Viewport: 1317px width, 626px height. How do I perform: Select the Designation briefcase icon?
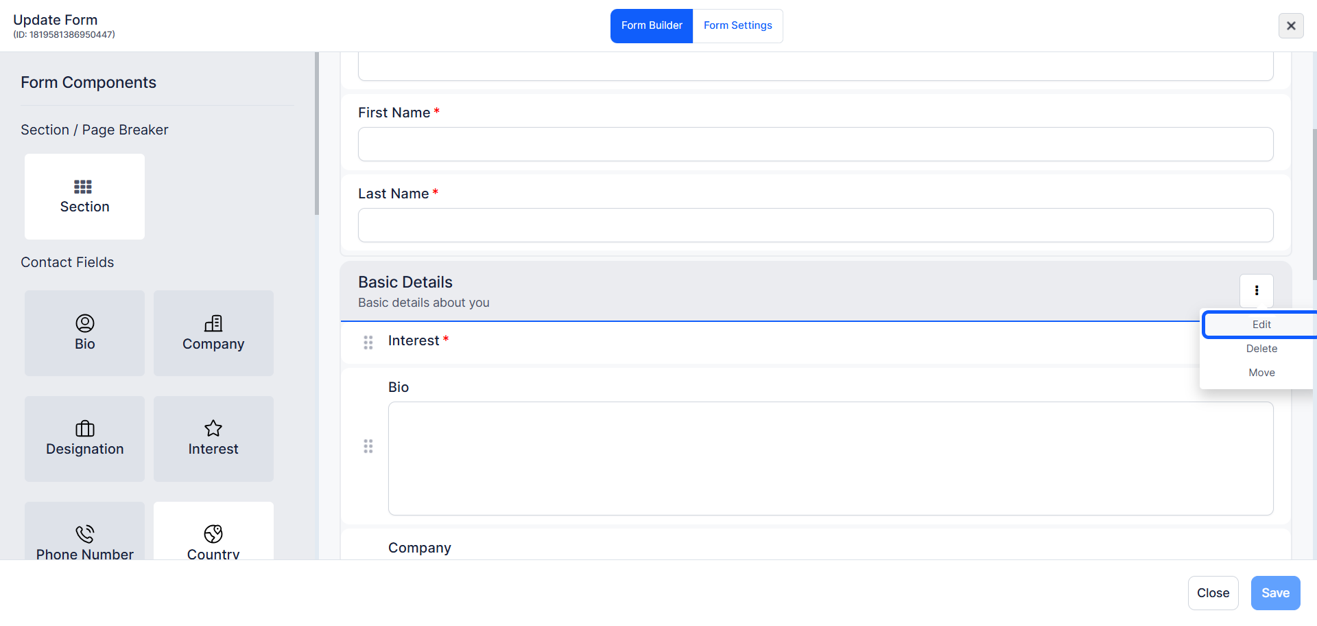85,428
